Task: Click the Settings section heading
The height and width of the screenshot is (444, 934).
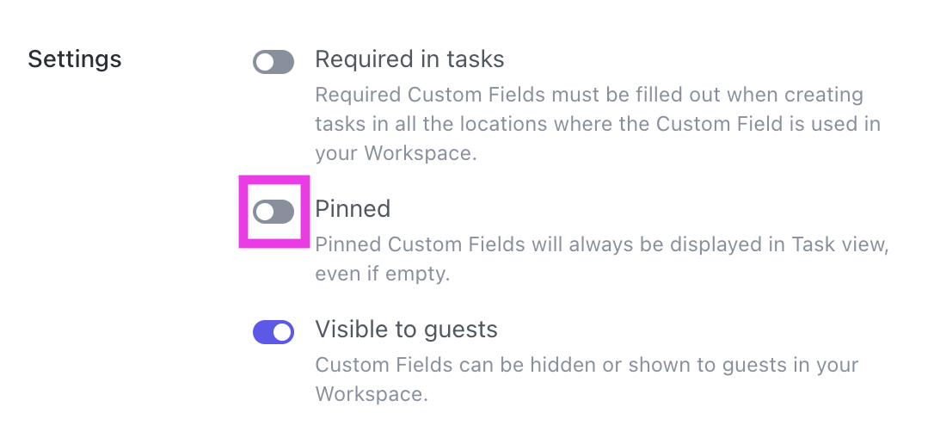Action: tap(75, 60)
